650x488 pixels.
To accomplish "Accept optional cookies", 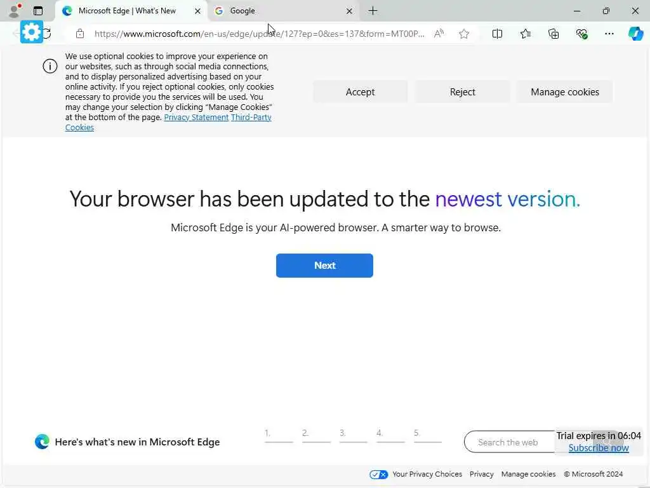I will 361,91.
